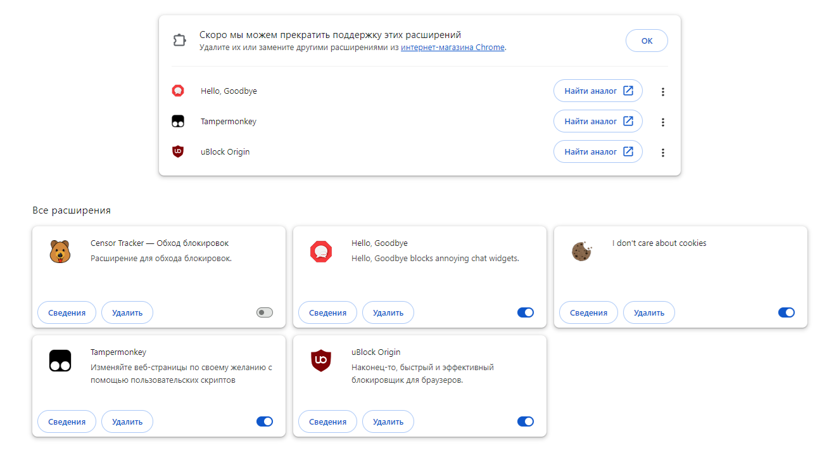Open more options for Hello, Goodbye in warning list

663,91
